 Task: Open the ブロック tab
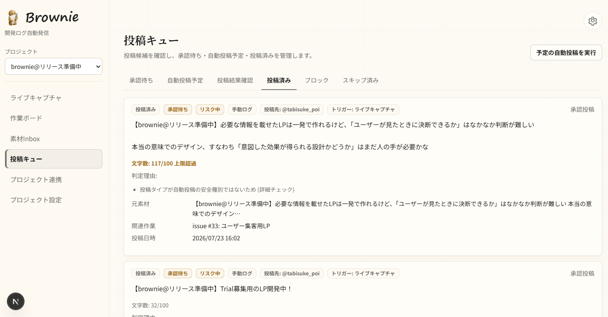317,80
